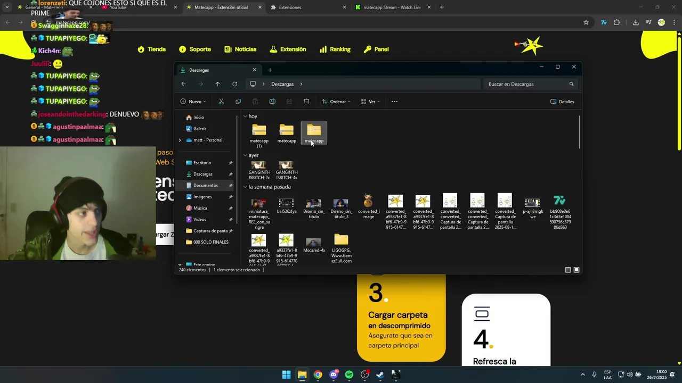Collapse the 'hoy' group
Image resolution: width=682 pixels, height=383 pixels.
click(x=245, y=116)
